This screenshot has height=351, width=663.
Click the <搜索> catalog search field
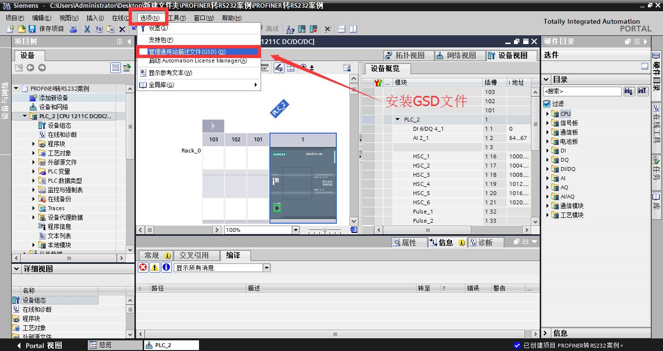click(582, 91)
